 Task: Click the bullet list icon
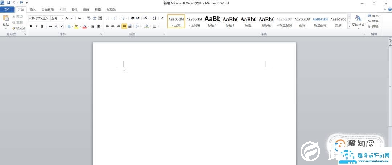pyautogui.click(x=107, y=18)
